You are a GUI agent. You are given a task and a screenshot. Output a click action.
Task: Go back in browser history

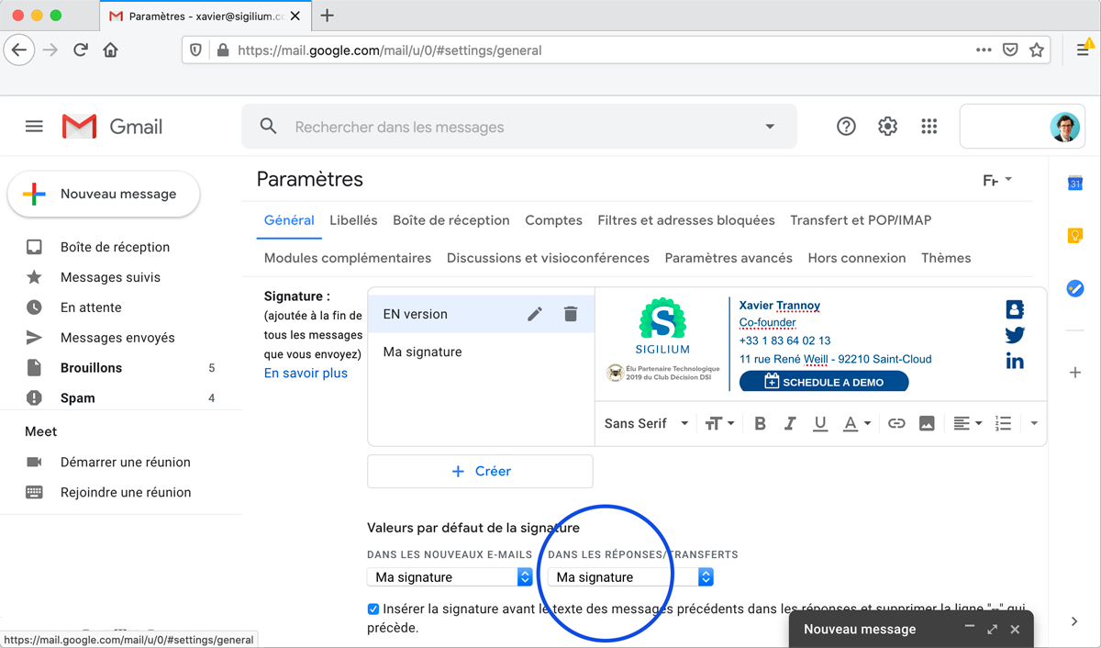pos(19,50)
